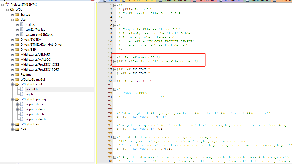The width and height of the screenshot is (292, 164).
Task: Click the lvgl.h file icon
Action: tap(22, 94)
